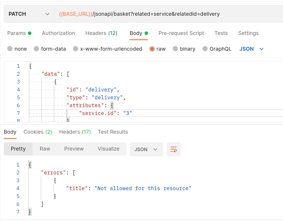Image resolution: width=283 pixels, height=221 pixels.
Task: Click the "data" key in the request body
Action: click(x=51, y=74)
